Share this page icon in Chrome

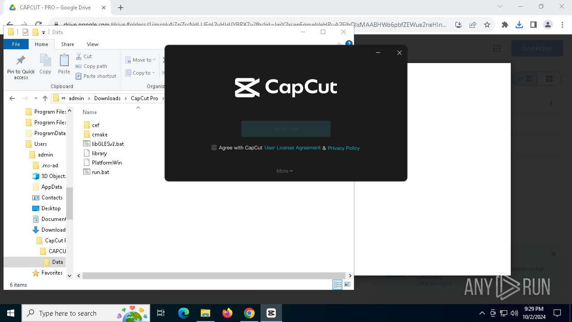click(x=473, y=25)
